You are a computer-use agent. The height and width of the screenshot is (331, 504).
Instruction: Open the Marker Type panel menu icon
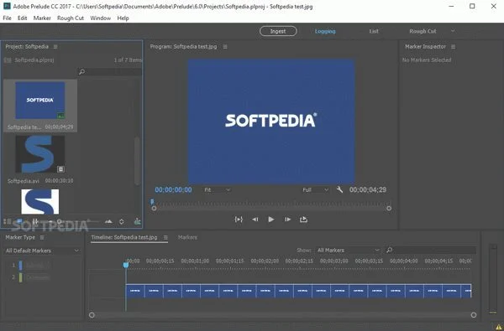pyautogui.click(x=42, y=238)
